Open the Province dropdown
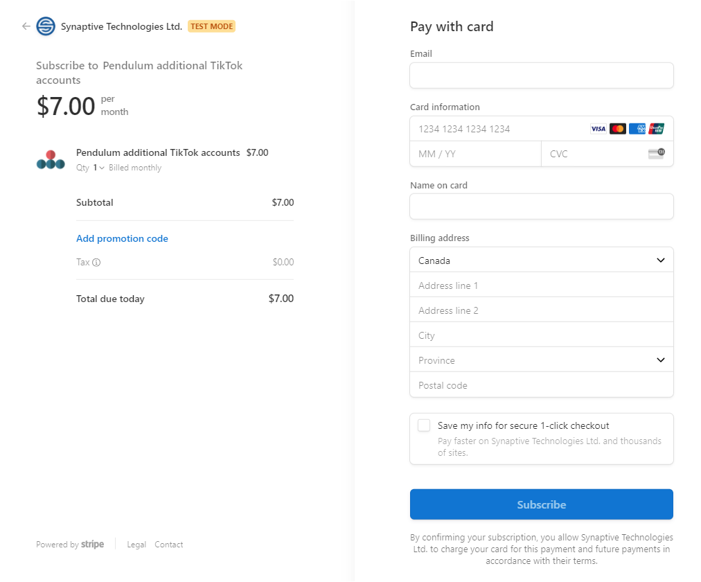Screen dimensions: 701x582 point(542,360)
